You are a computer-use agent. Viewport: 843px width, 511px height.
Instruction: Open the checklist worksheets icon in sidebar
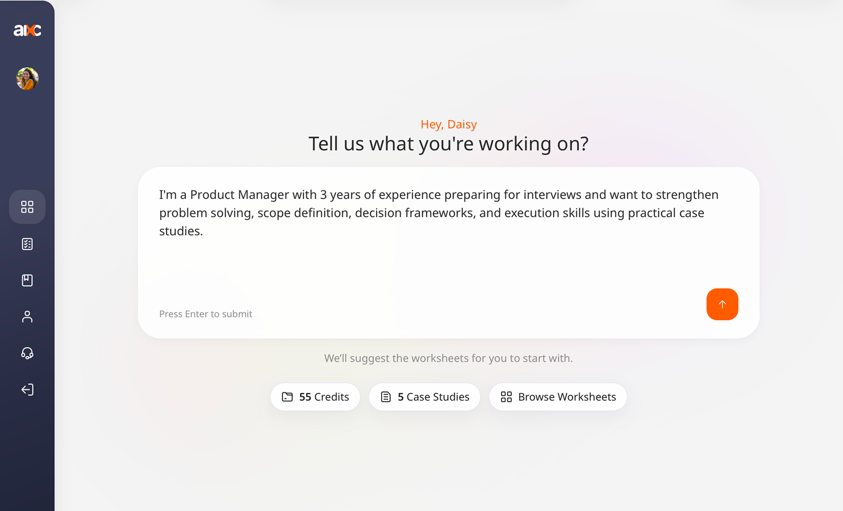pos(27,244)
